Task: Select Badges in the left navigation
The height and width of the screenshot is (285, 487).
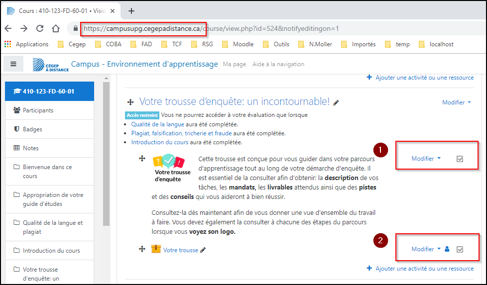Action: (x=32, y=129)
